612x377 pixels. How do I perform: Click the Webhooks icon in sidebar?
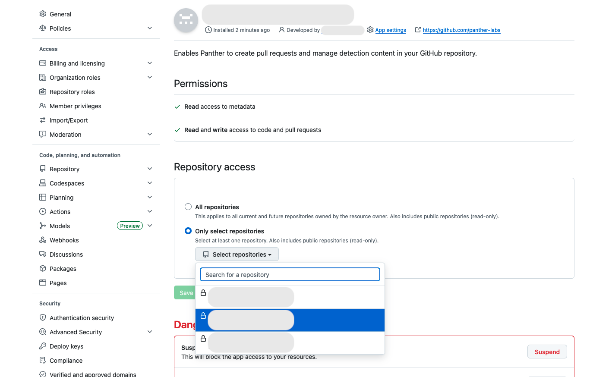pos(43,240)
